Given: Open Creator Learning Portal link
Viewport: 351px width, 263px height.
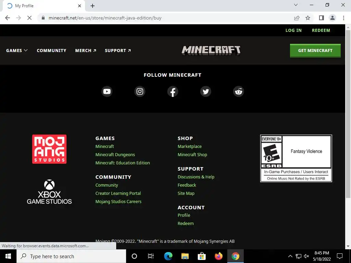Looking at the screenshot, I should (118, 193).
